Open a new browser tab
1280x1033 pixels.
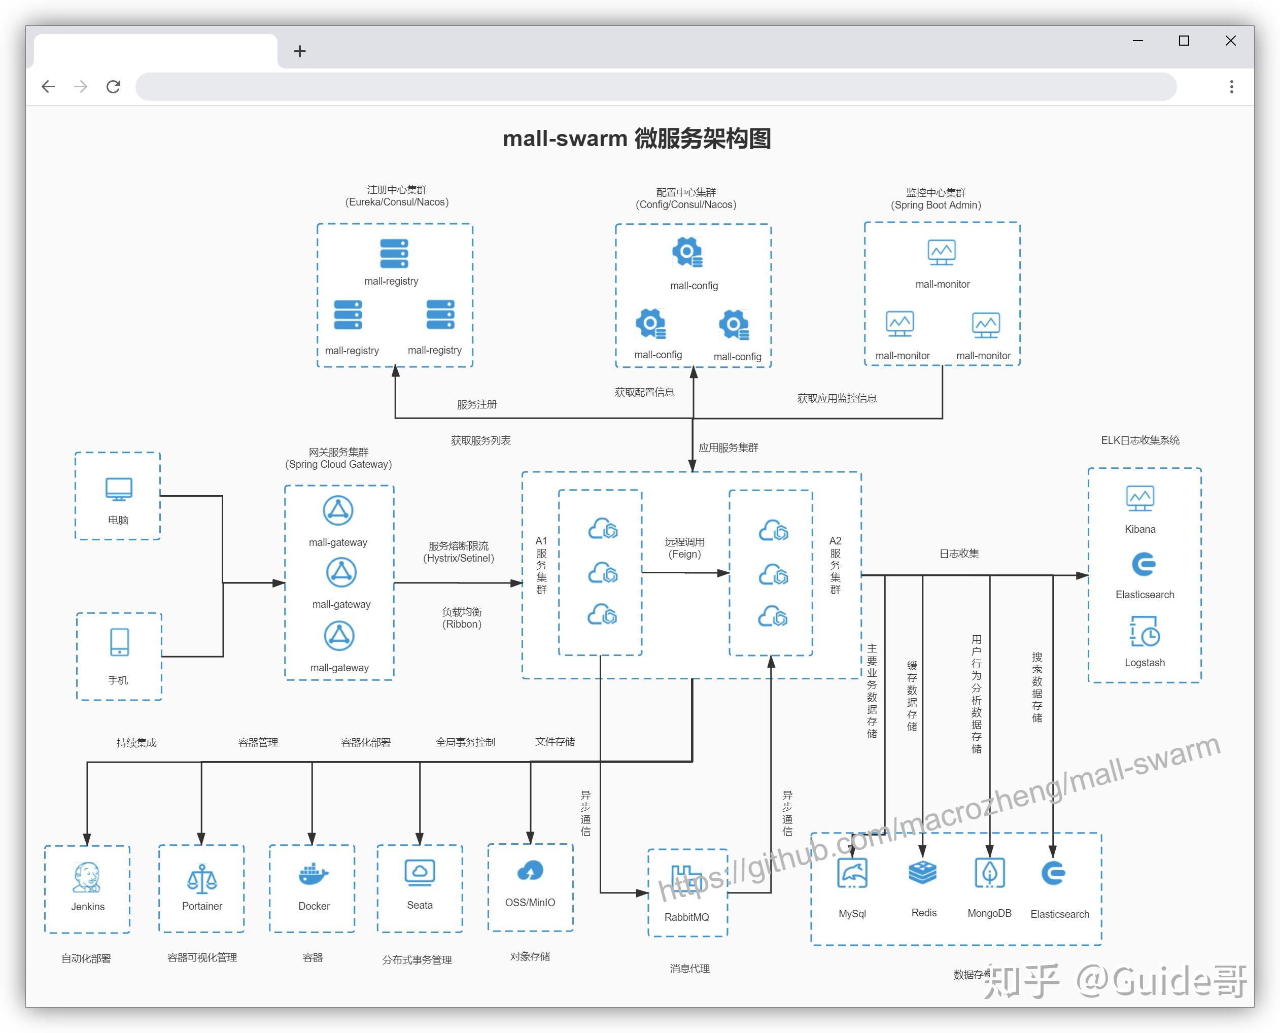click(300, 52)
